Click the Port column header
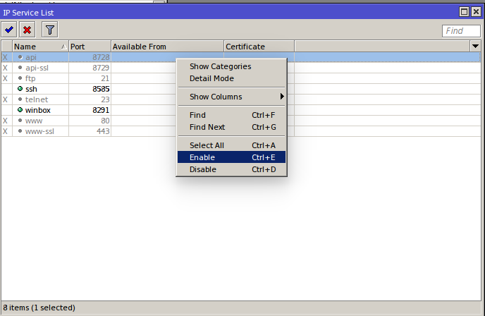Viewport: 485px width, 316px height. [x=89, y=47]
